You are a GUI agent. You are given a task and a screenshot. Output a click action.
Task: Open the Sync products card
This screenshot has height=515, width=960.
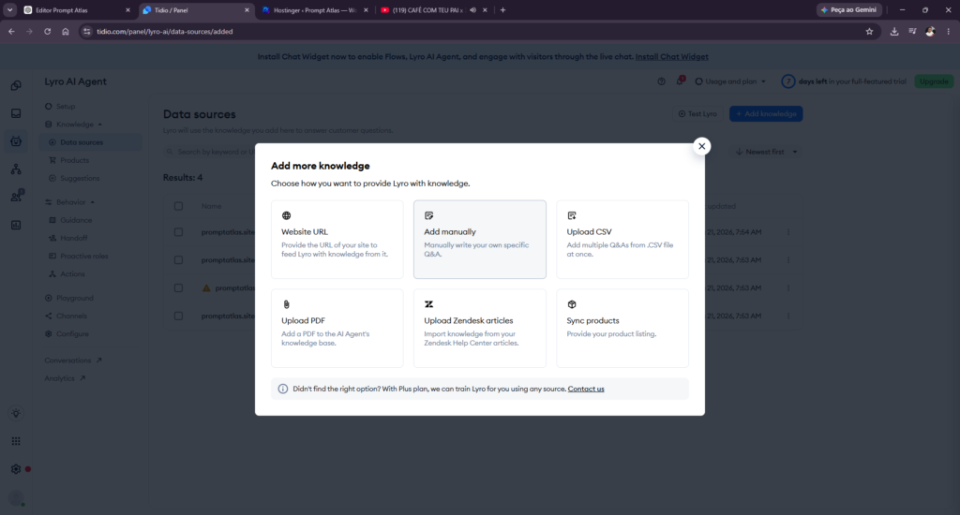point(622,329)
